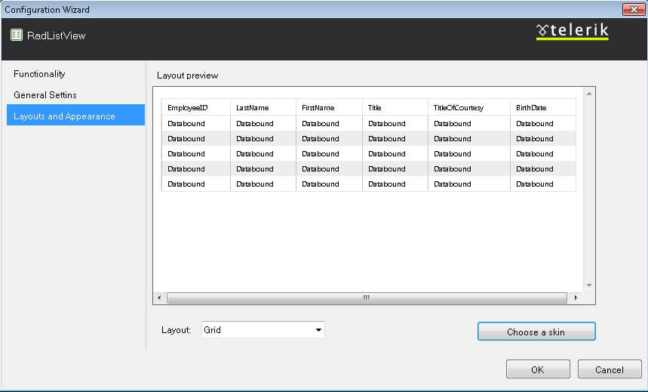Click the Telerik logo
The height and width of the screenshot is (392, 648).
(572, 31)
